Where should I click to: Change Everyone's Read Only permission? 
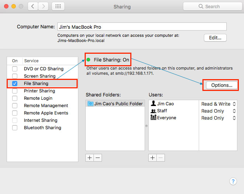218,118
